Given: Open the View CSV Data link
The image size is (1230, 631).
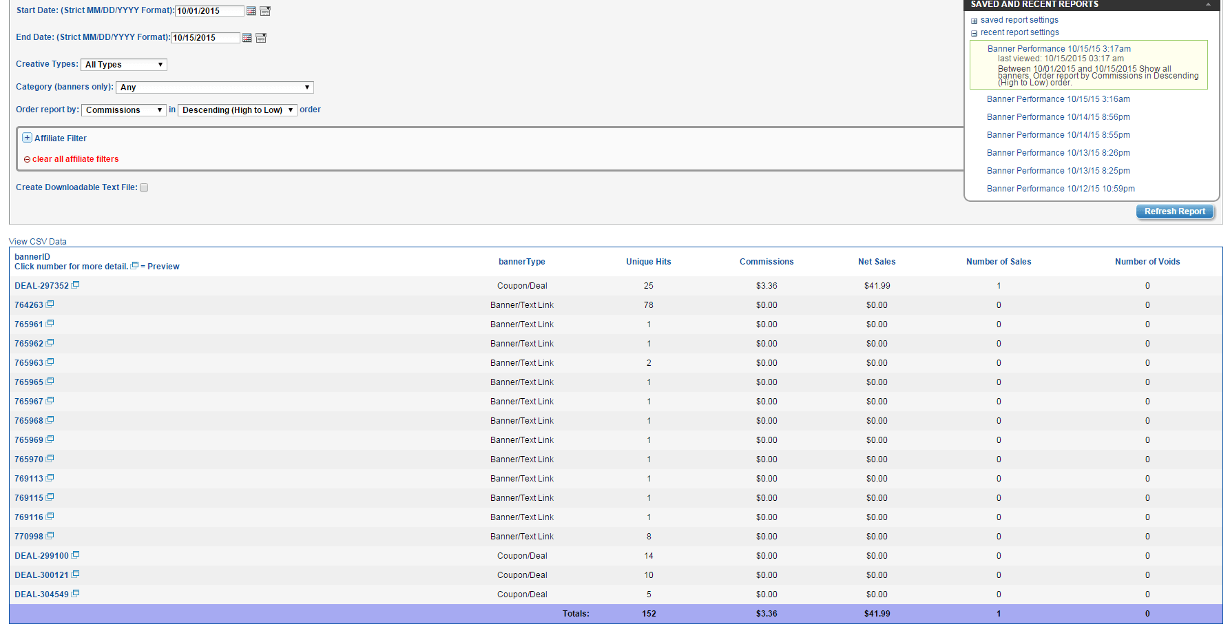Looking at the screenshot, I should pos(38,242).
